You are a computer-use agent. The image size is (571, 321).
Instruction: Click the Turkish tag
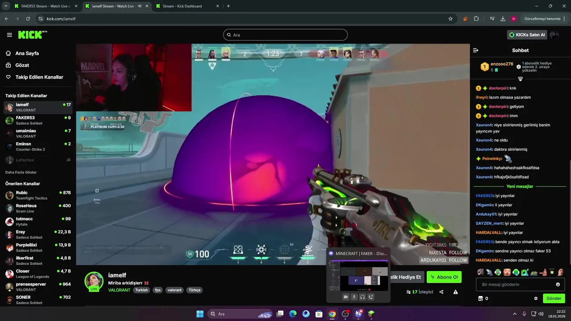point(141,290)
